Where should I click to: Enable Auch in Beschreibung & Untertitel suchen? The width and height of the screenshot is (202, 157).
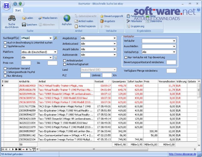click(5, 43)
